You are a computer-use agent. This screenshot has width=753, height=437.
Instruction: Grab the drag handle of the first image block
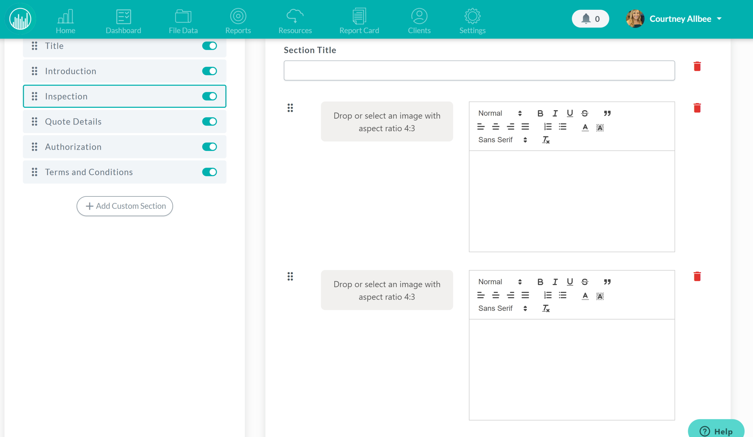click(x=290, y=108)
